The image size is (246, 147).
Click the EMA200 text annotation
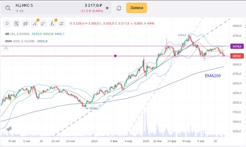(x=213, y=76)
